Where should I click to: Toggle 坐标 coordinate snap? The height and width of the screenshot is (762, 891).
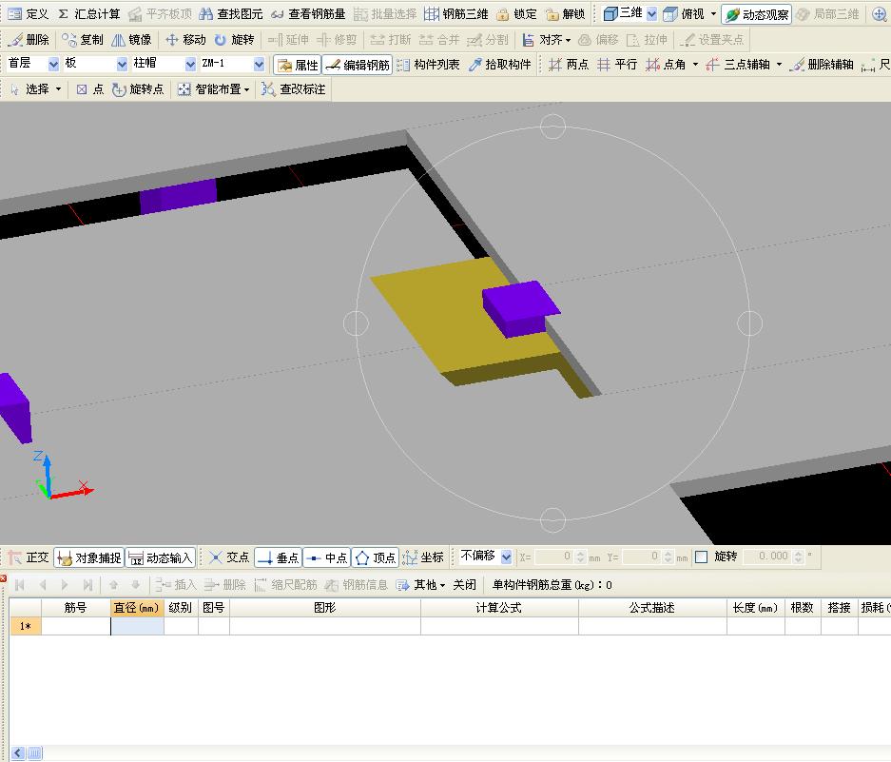423,557
